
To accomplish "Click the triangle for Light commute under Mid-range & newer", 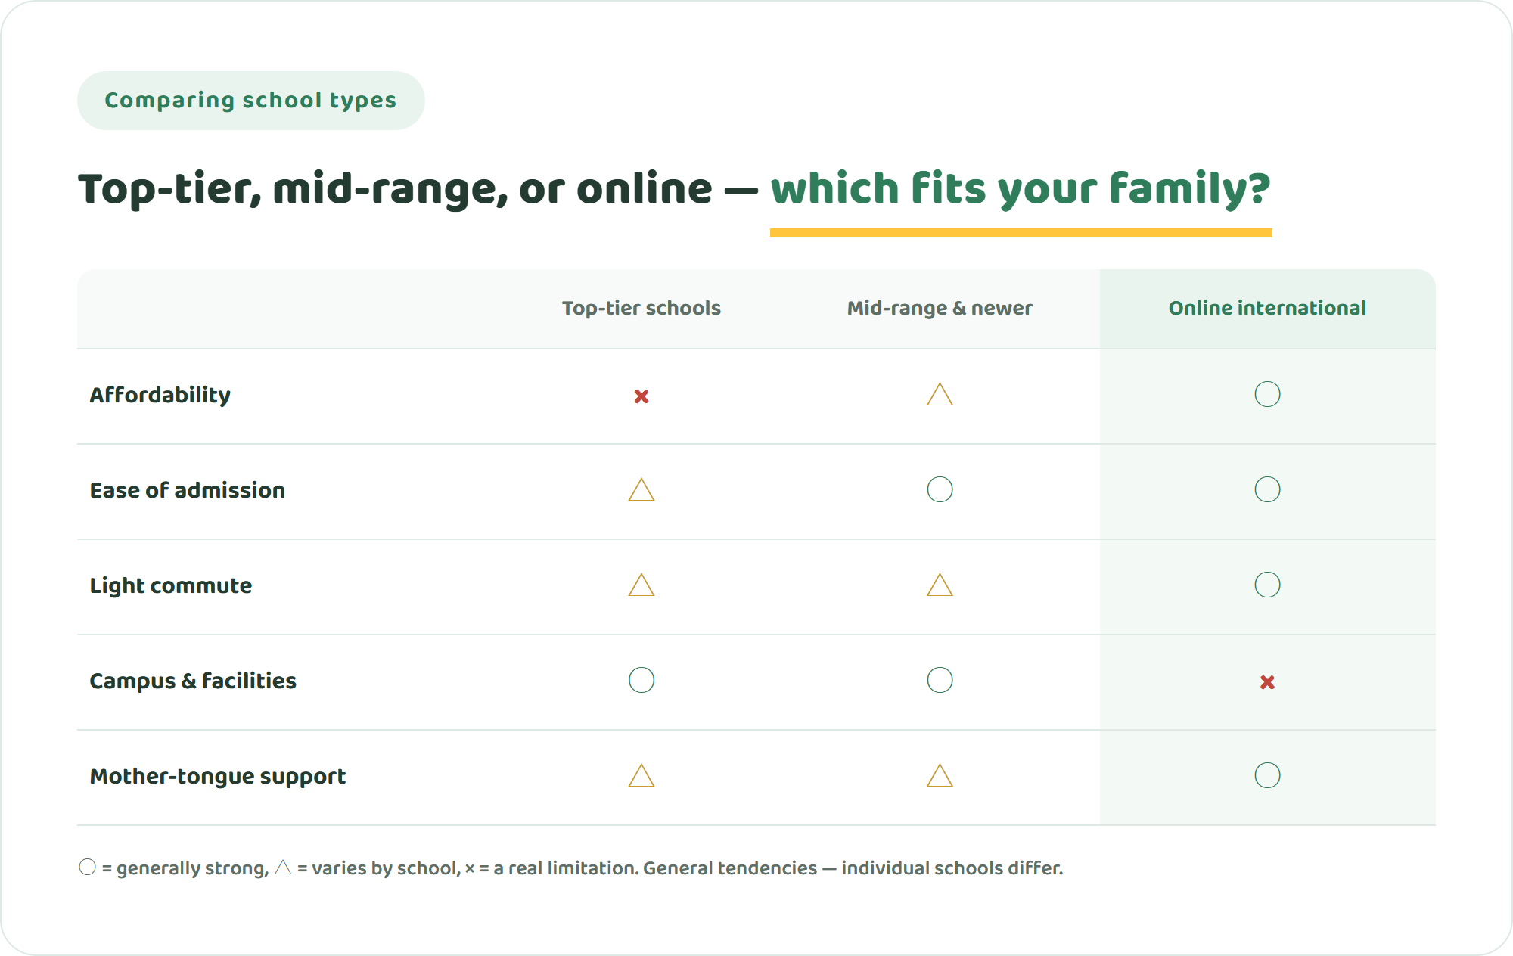I will point(940,585).
